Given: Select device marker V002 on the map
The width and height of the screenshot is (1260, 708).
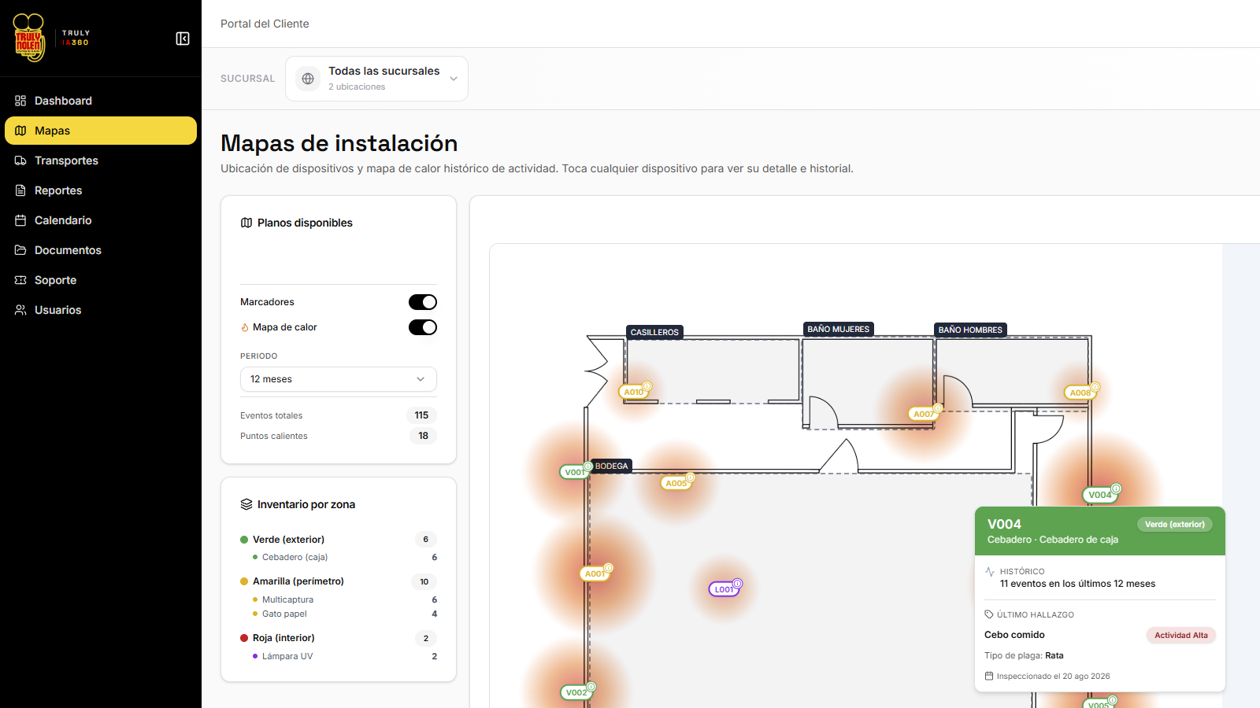Looking at the screenshot, I should click(576, 692).
